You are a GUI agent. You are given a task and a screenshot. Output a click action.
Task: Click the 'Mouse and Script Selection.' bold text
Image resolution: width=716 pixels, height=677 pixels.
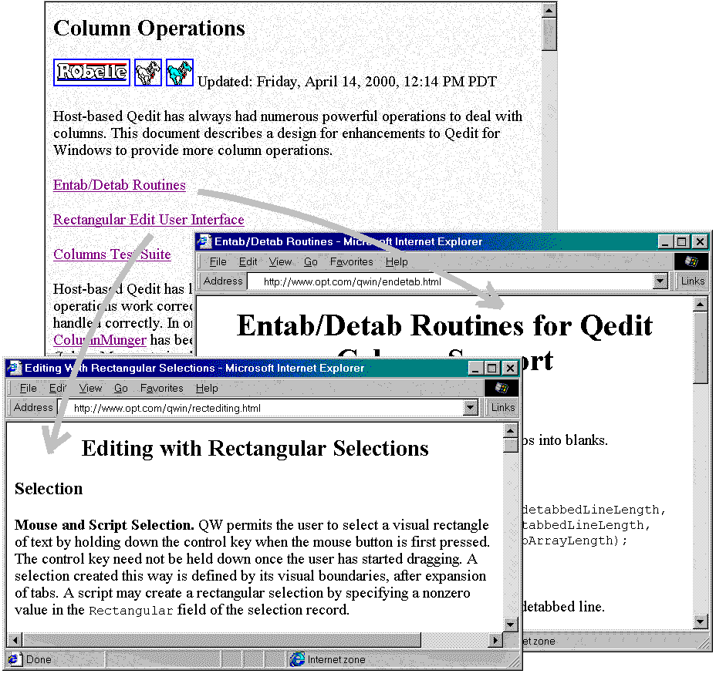click(105, 525)
